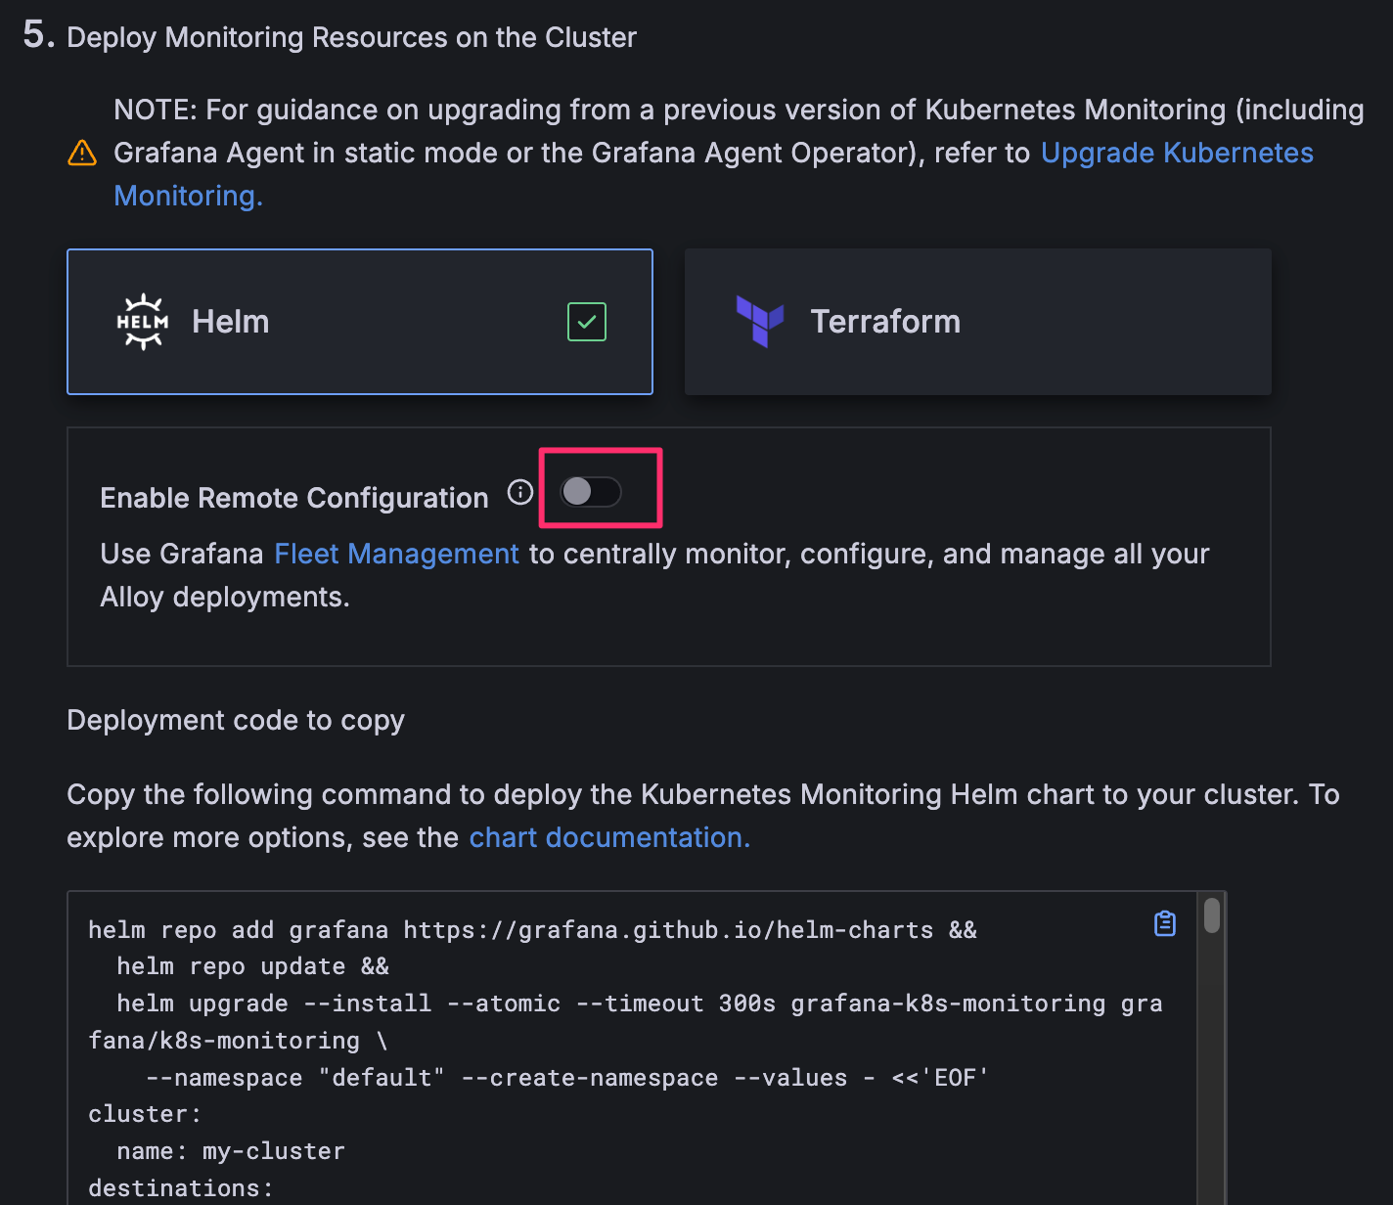Enable the Remote Configuration toggle switch
Screen dimensions: 1393x1205
click(x=591, y=492)
